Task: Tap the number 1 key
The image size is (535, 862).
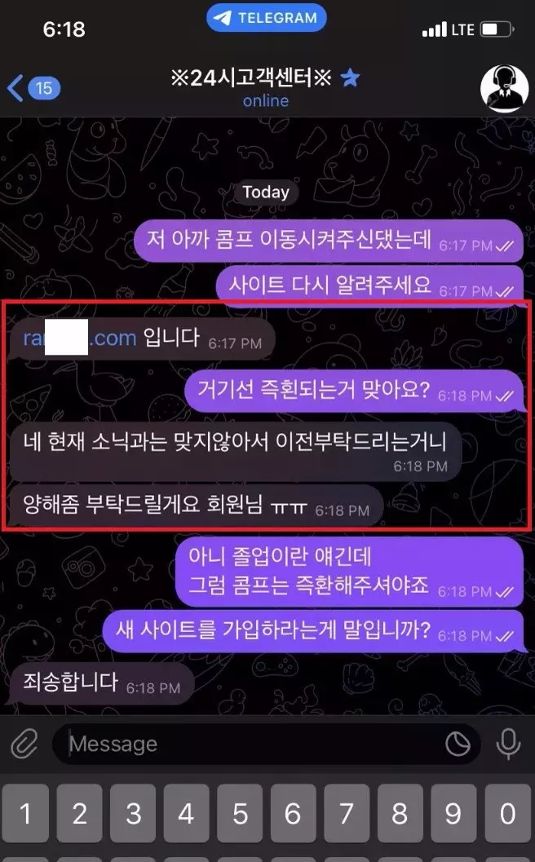Action: (25, 813)
